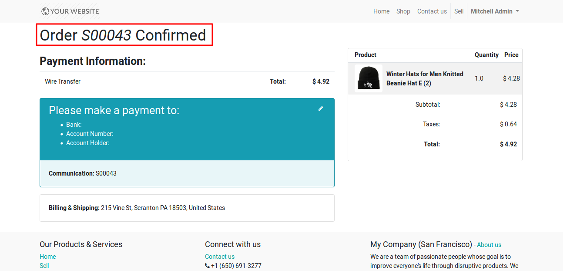567x271 pixels.
Task: Go to the Shop page
Action: (x=403, y=11)
